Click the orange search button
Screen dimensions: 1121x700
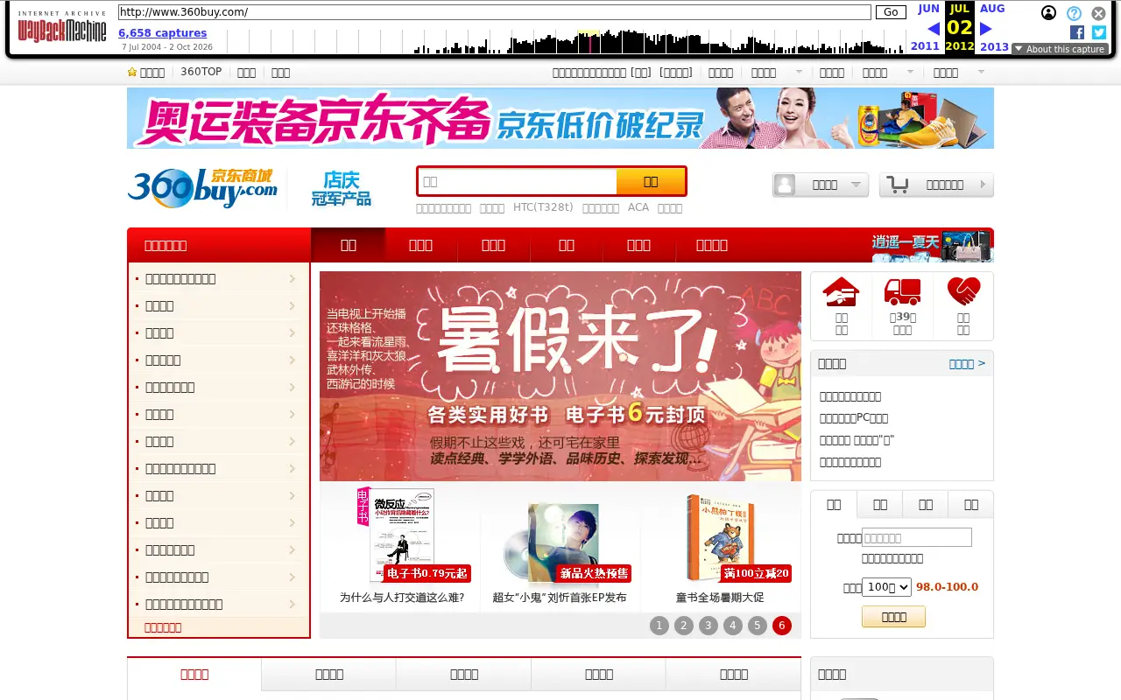651,181
